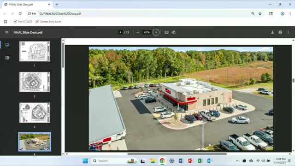Open the Fire LT 2025 bookmark
The image size is (295, 166).
[23, 22]
